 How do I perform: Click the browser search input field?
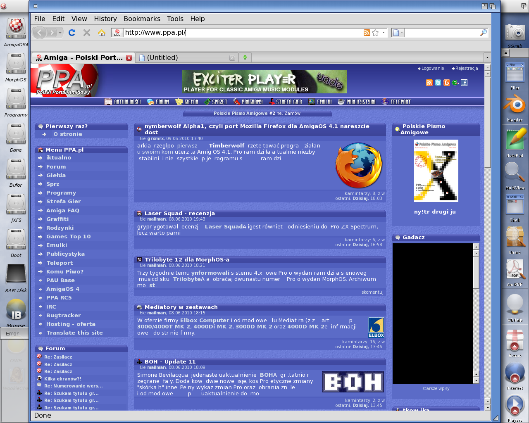coord(441,33)
